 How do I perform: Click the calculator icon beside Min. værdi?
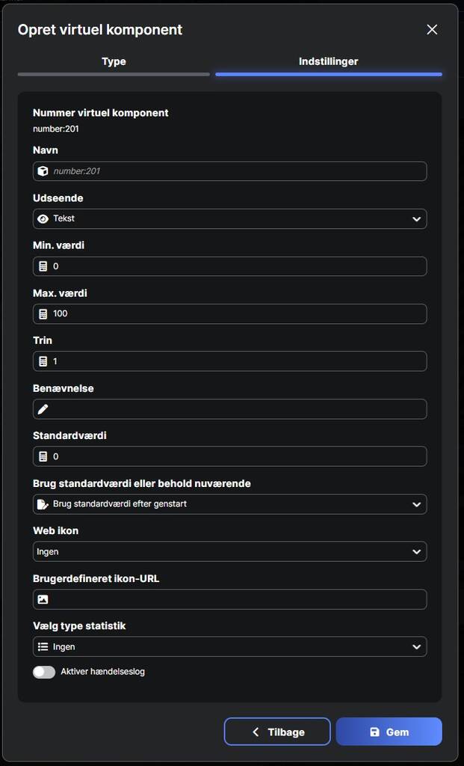(x=43, y=266)
